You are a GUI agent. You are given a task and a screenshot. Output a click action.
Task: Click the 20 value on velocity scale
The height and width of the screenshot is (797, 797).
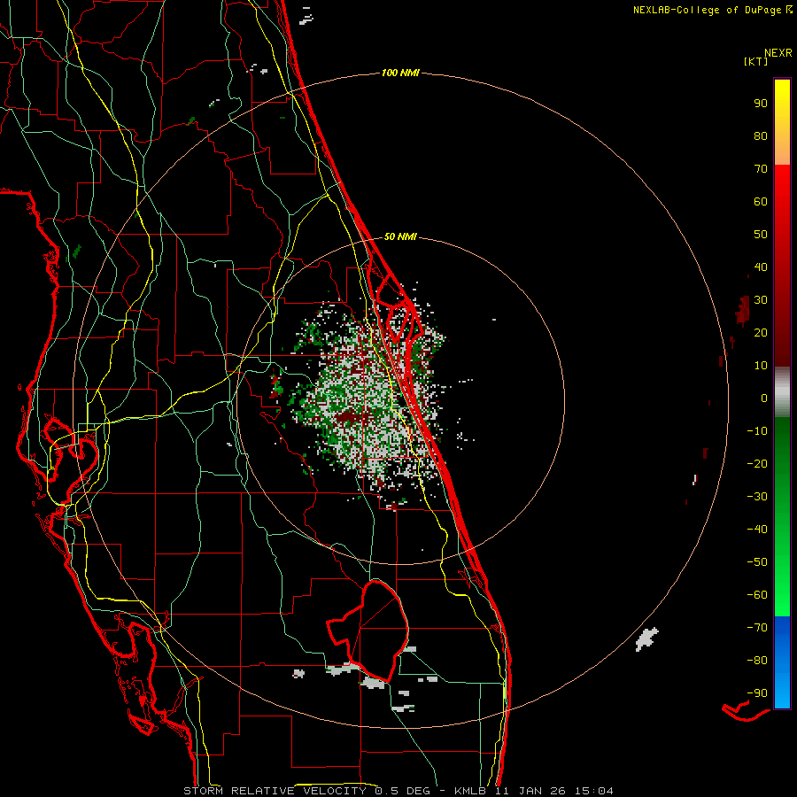[761, 333]
